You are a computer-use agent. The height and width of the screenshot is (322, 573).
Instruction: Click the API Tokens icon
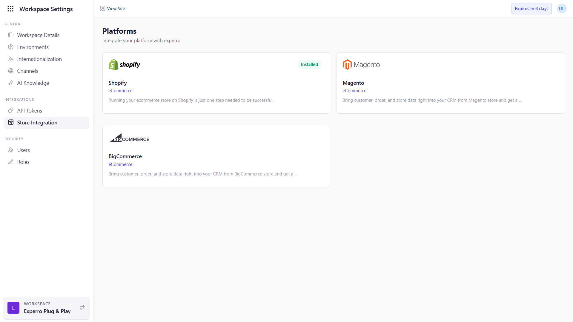(x=11, y=110)
